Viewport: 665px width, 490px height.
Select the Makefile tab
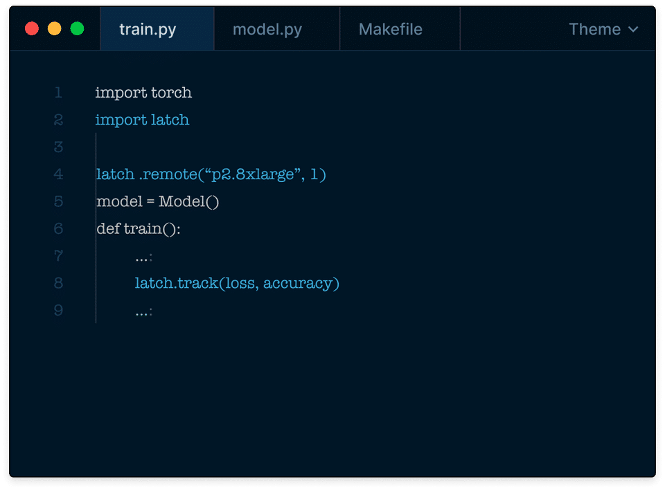click(400, 29)
